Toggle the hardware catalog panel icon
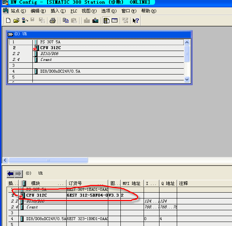The image size is (232, 226). point(106,21)
